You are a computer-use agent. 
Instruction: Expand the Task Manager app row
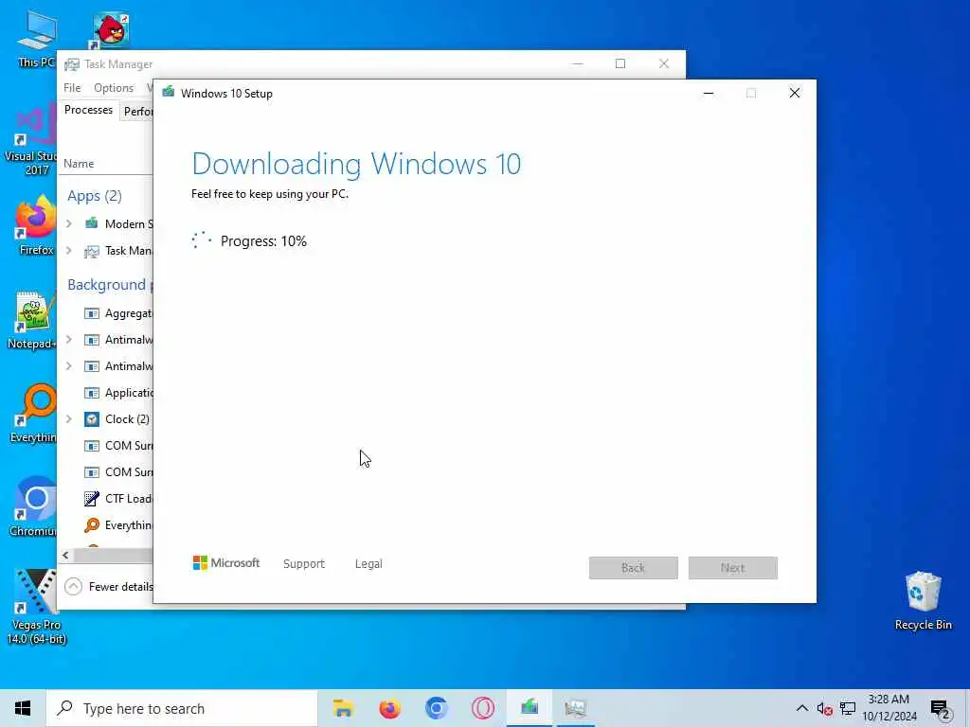(x=69, y=250)
